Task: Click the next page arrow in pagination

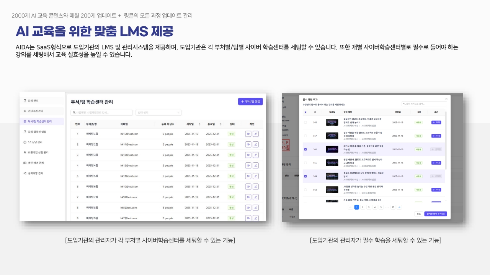Action: pyautogui.click(x=399, y=207)
